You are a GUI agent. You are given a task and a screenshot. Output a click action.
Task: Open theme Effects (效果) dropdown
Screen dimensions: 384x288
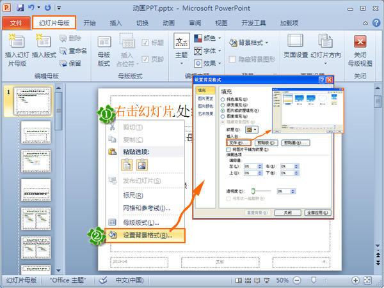(x=207, y=63)
